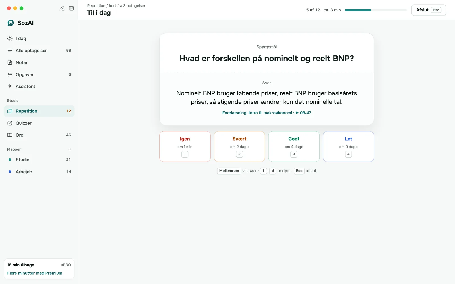Open the Ord vocabulary list
This screenshot has height=284, width=455.
pyautogui.click(x=39, y=135)
